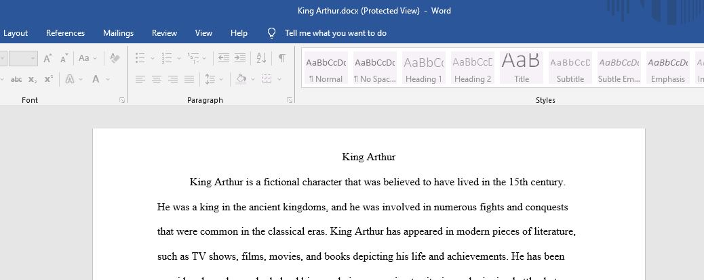Image resolution: width=704 pixels, height=280 pixels.
Task: Select the View tab
Action: pyautogui.click(x=204, y=33)
